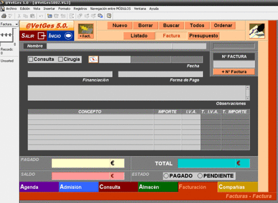
Task: Click the app document icon left of Archivo
Action: (x=2, y=9)
